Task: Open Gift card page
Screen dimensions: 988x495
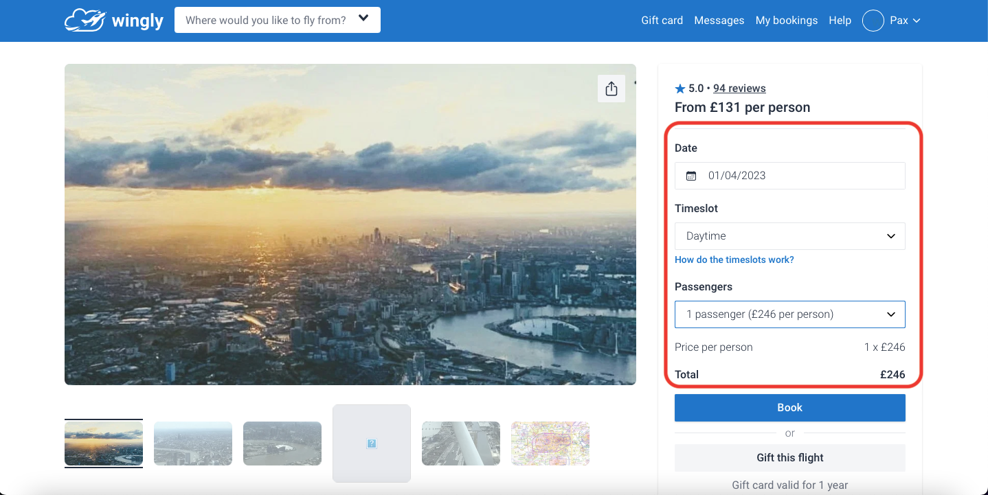Action: coord(662,21)
